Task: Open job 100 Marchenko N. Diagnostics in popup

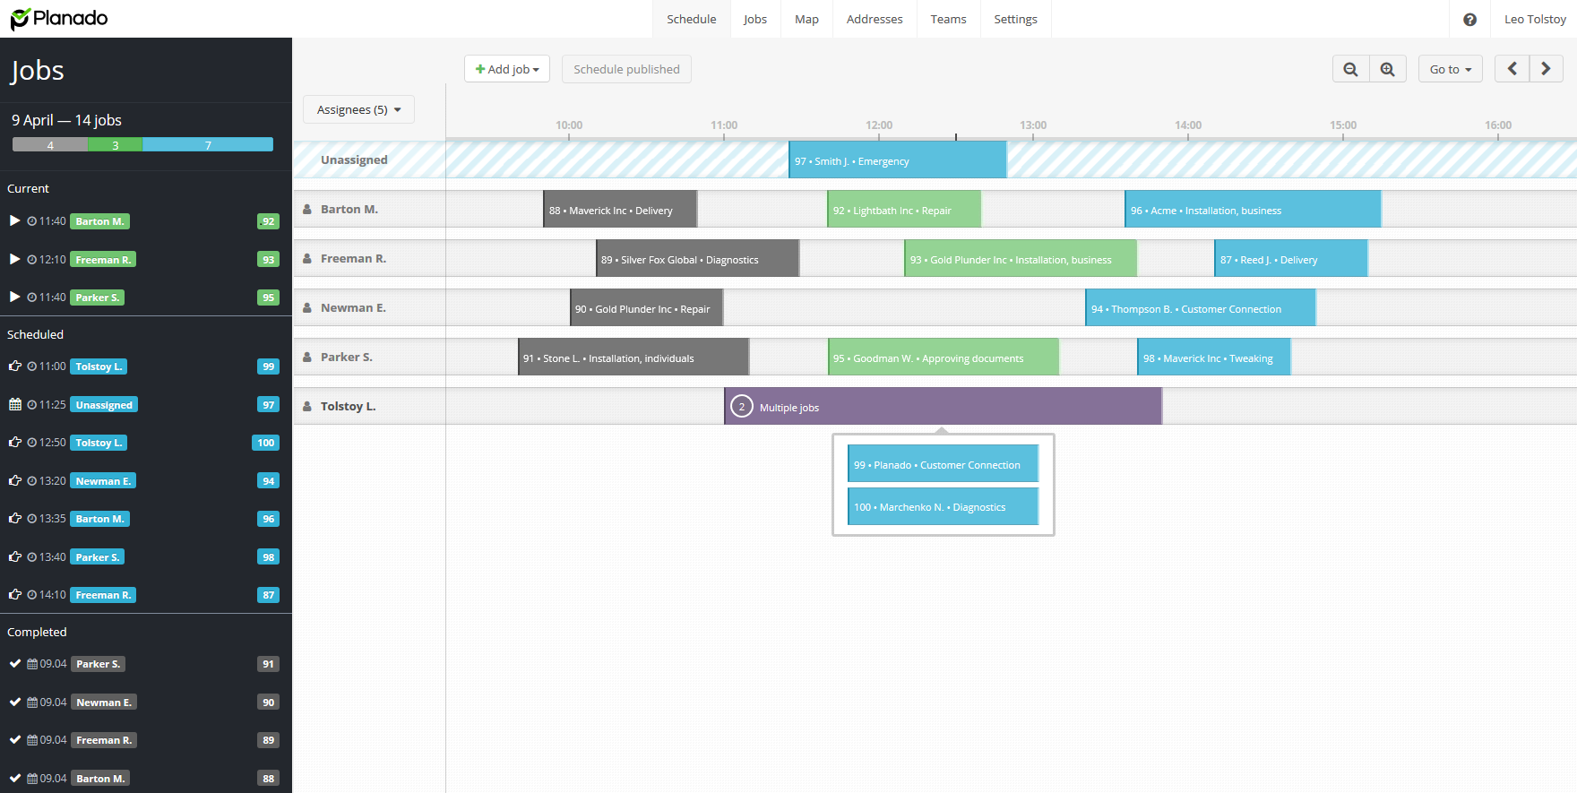Action: [x=943, y=507]
